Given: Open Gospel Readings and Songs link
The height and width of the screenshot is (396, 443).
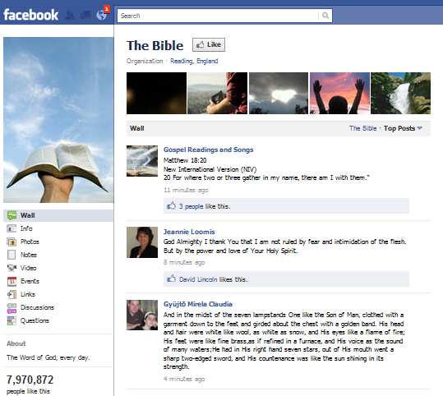Looking at the screenshot, I should pos(208,150).
